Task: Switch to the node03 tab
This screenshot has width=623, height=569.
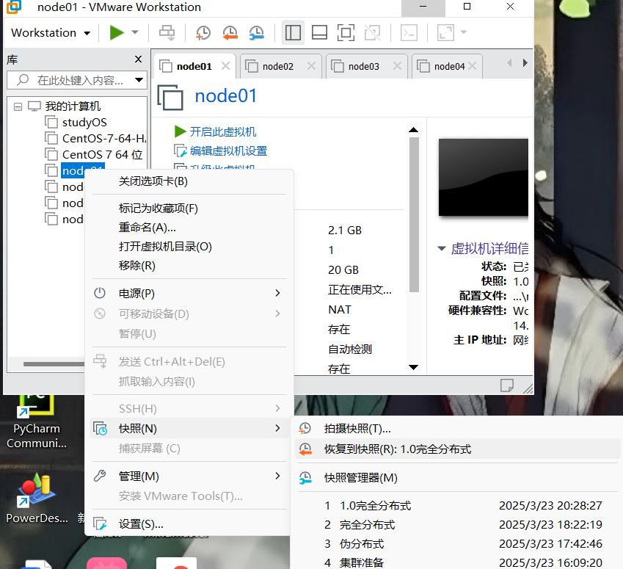Action: [x=363, y=66]
